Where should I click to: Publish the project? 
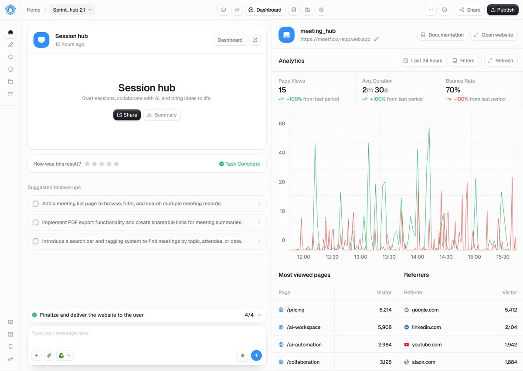pos(503,10)
